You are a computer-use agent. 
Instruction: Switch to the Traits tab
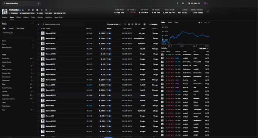click(33, 17)
